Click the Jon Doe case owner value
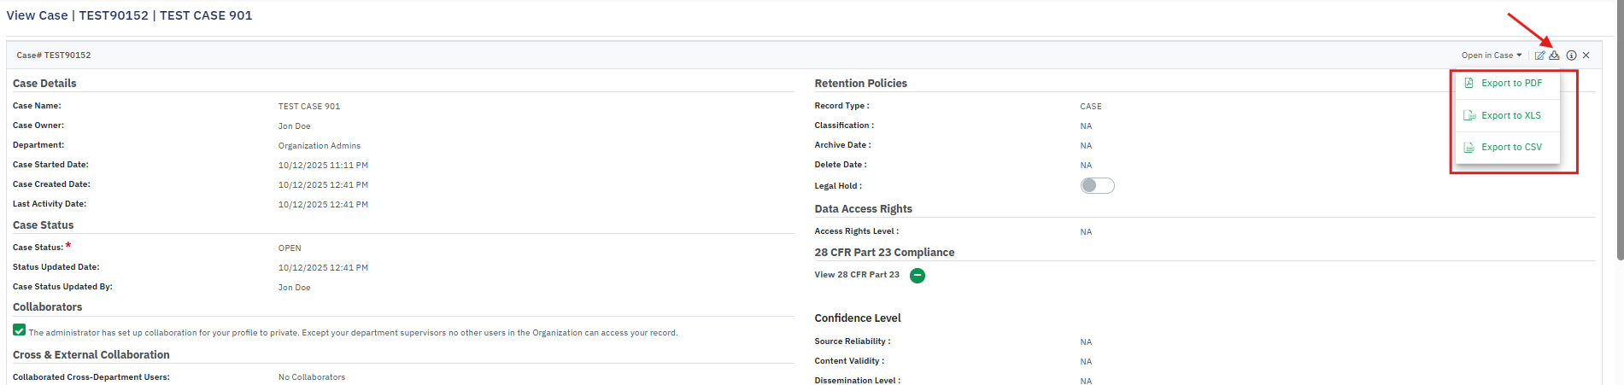The image size is (1624, 385). pos(294,126)
